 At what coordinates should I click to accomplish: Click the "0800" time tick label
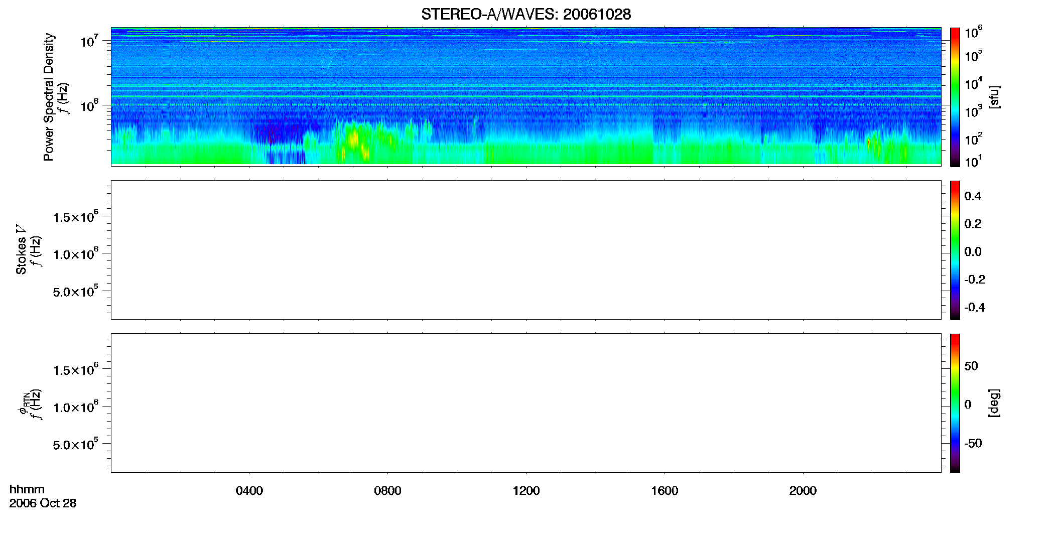tap(388, 491)
